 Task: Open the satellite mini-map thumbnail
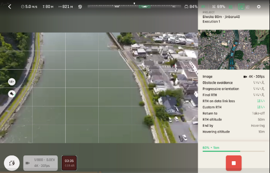pos(234,50)
